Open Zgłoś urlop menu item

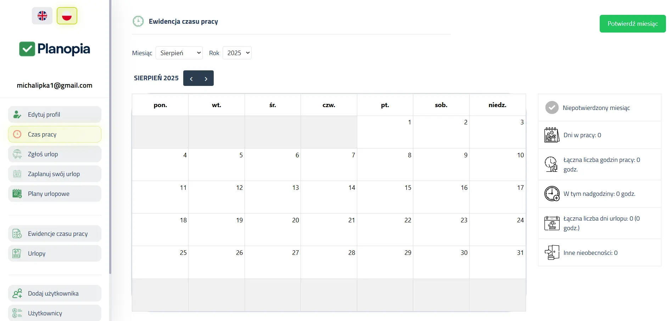pyautogui.click(x=55, y=154)
